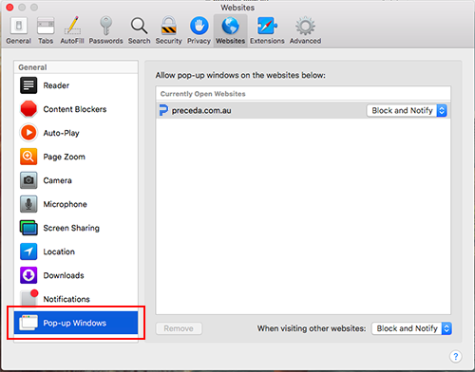Switch to the Privacy tab label
The image size is (475, 372).
click(199, 41)
